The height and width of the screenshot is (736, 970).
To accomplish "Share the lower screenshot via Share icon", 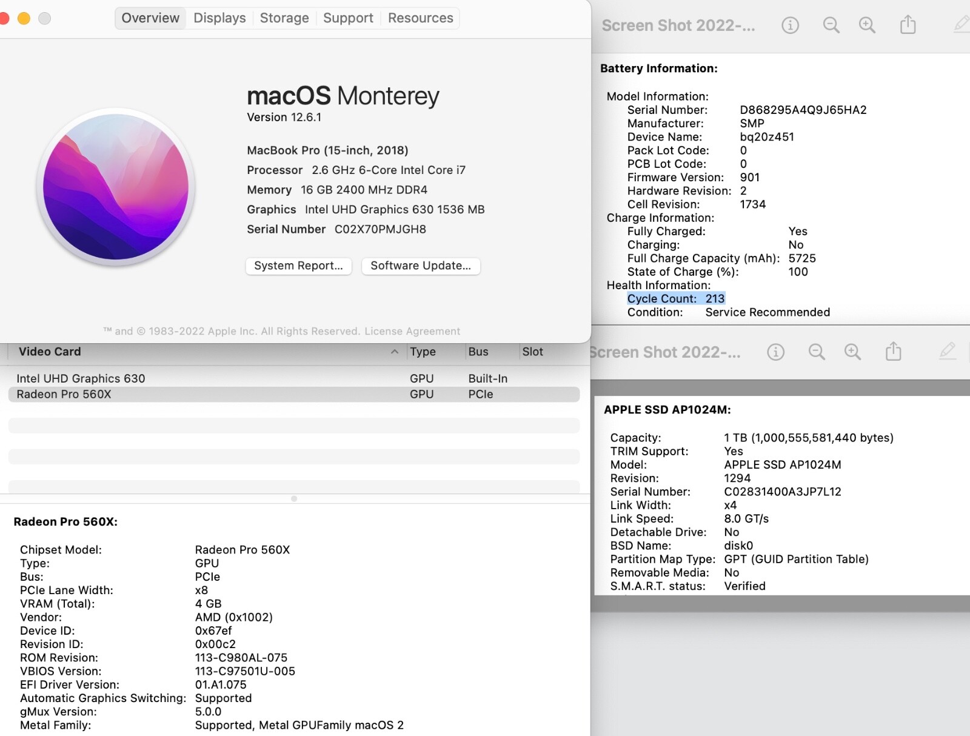I will point(893,352).
